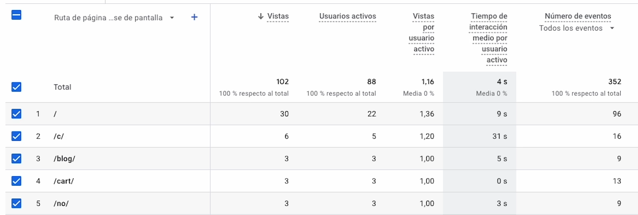Click the /c/ page path cell

point(59,136)
